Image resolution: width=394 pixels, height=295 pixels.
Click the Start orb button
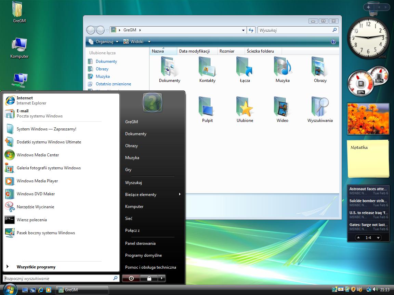coord(10,290)
